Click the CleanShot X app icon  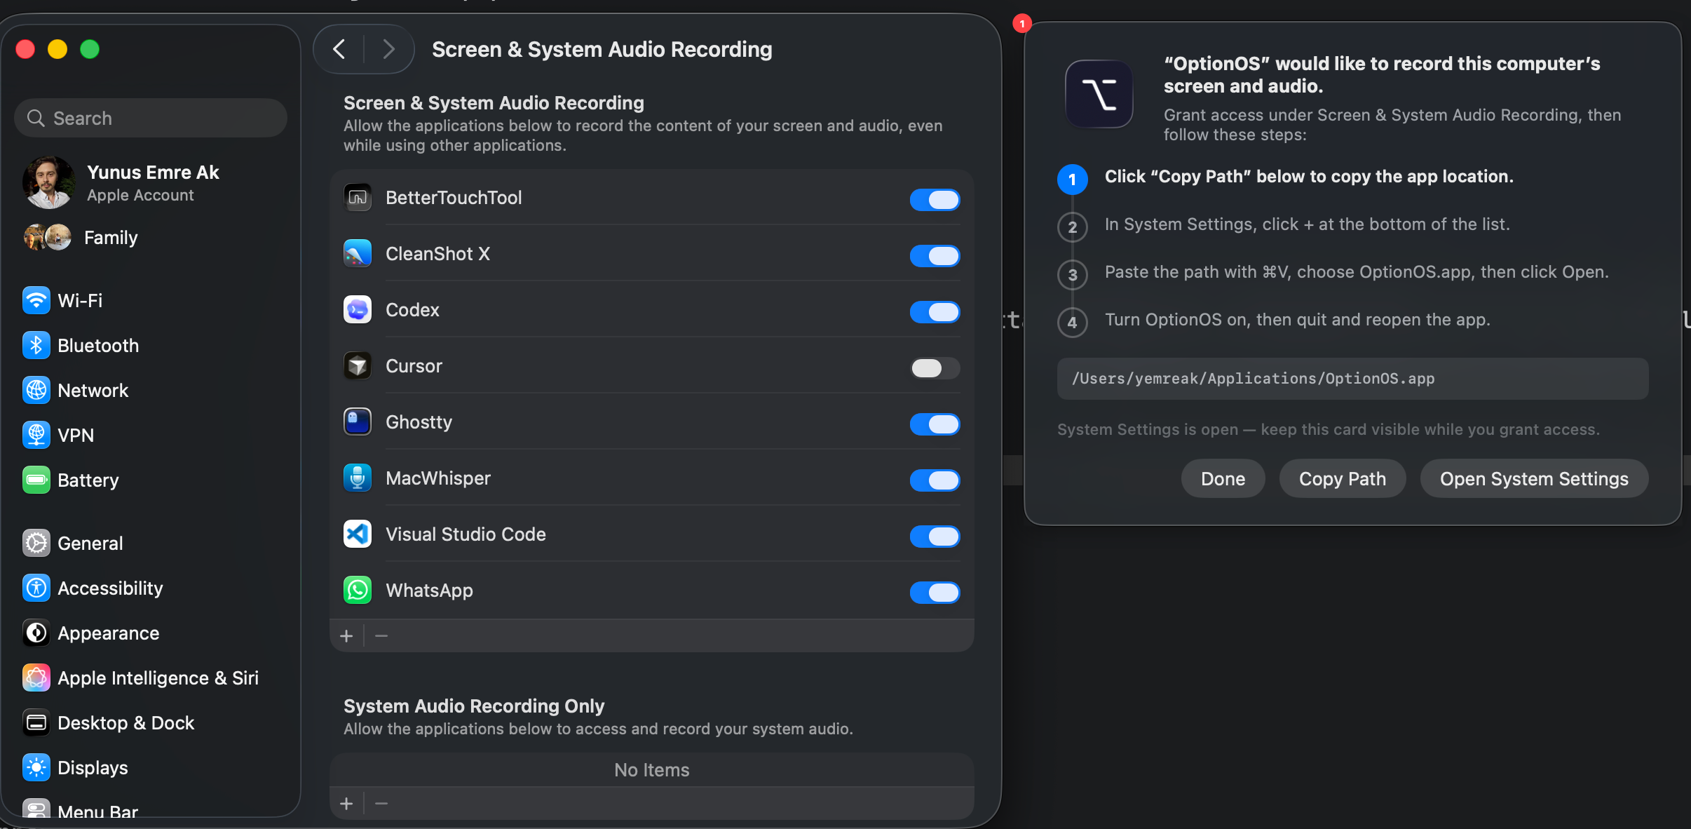pyautogui.click(x=358, y=254)
